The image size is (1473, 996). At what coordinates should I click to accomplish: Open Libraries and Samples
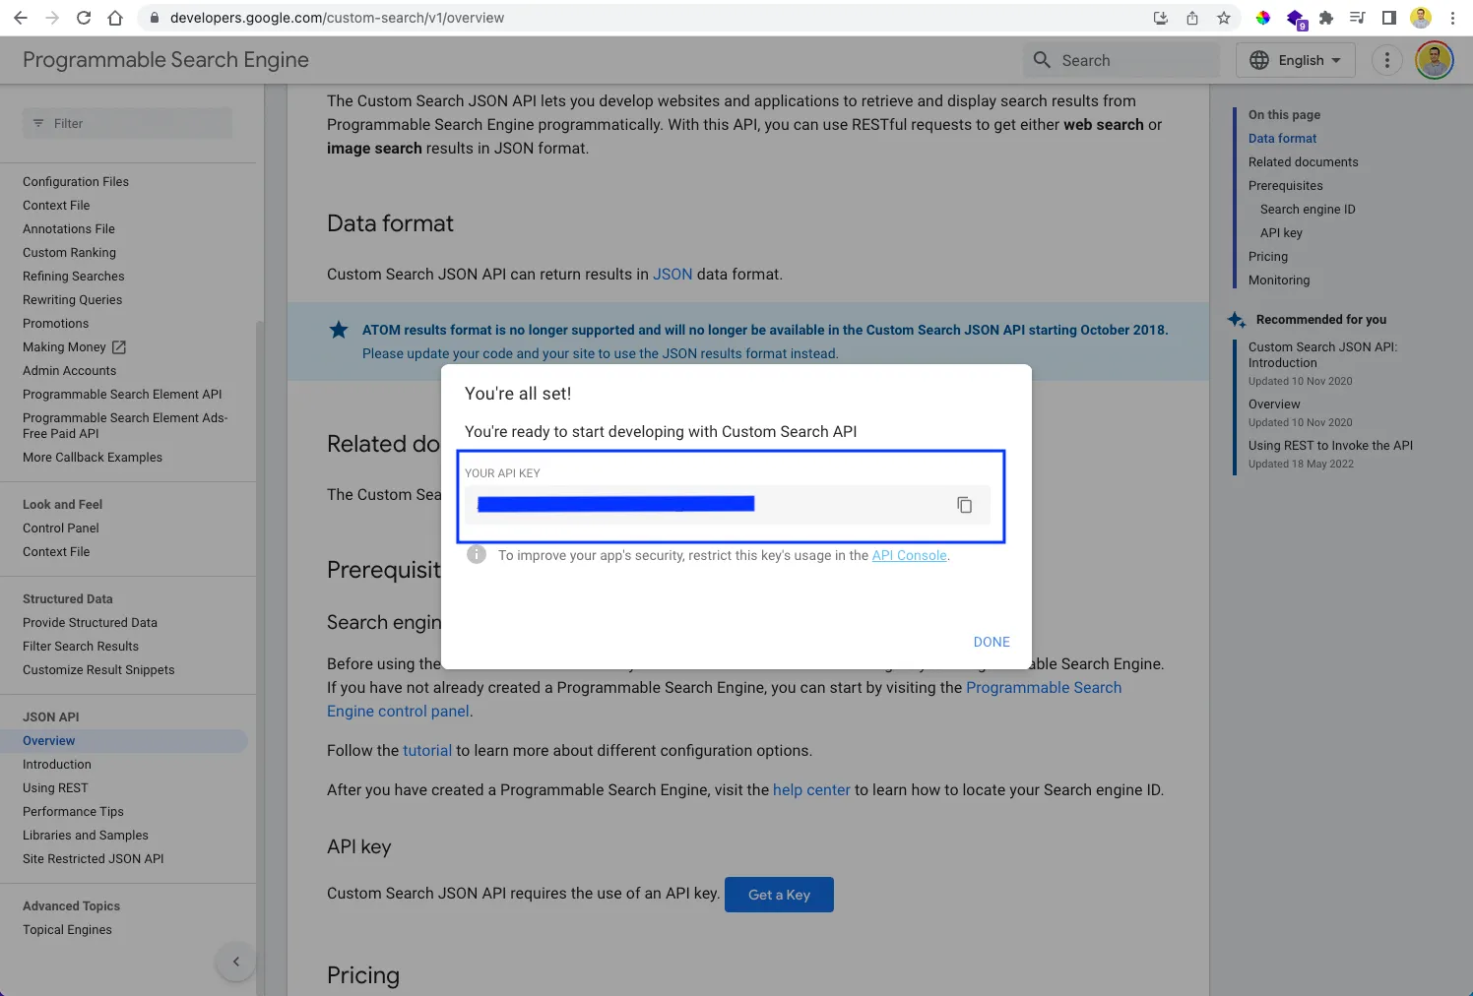[x=86, y=836]
